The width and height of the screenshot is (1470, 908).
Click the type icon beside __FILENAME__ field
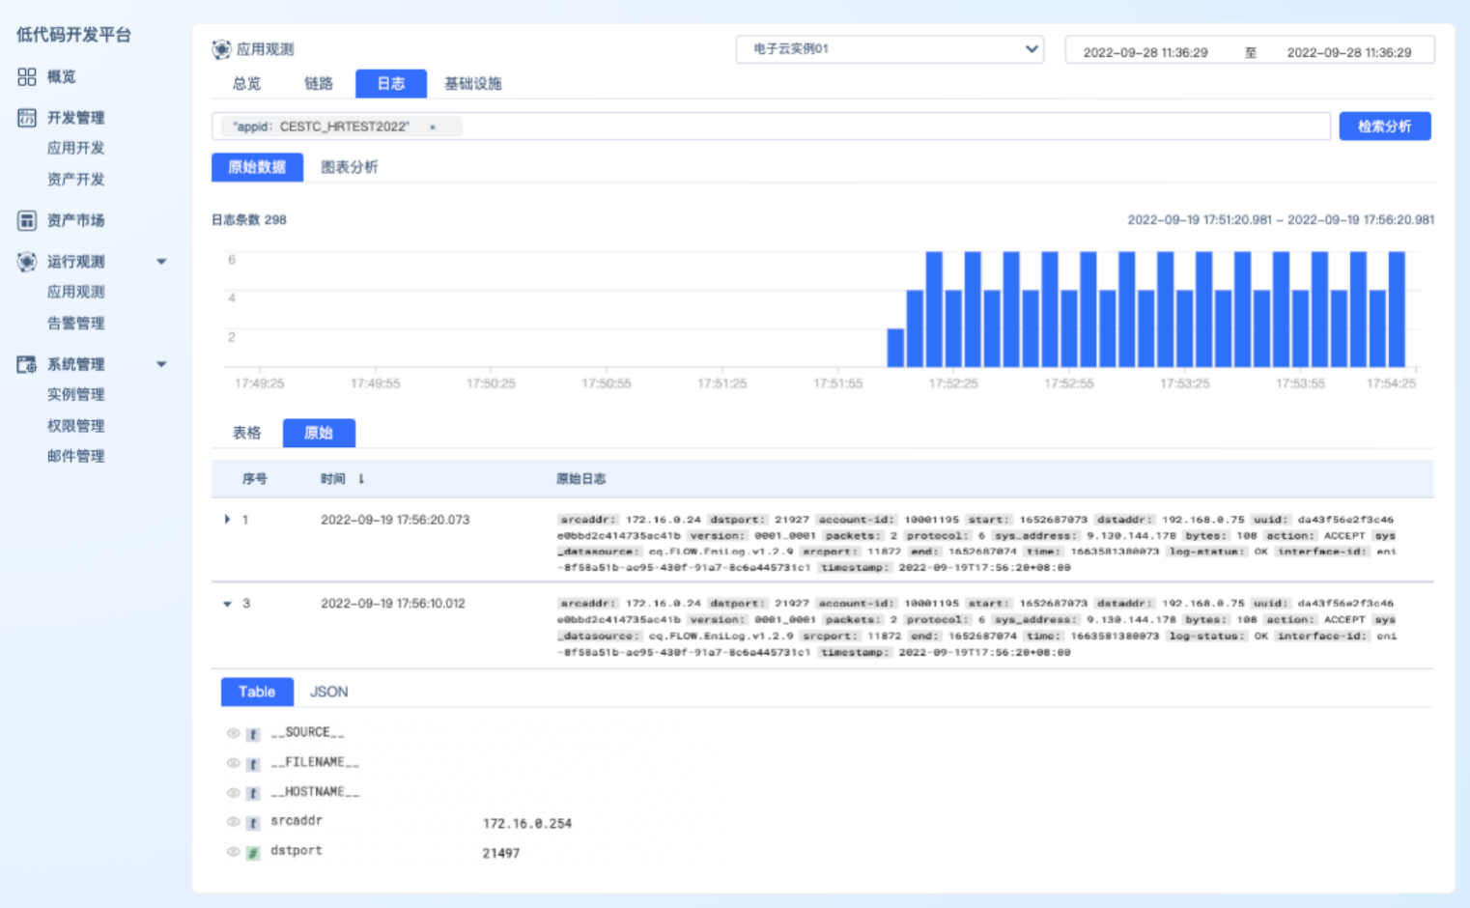tap(253, 764)
